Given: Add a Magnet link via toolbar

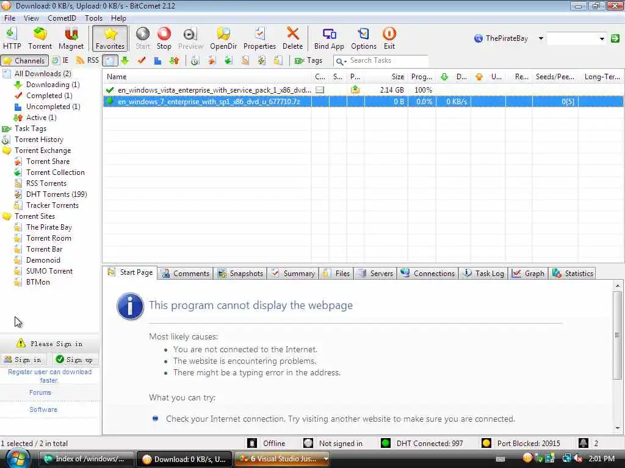Looking at the screenshot, I should (x=71, y=38).
